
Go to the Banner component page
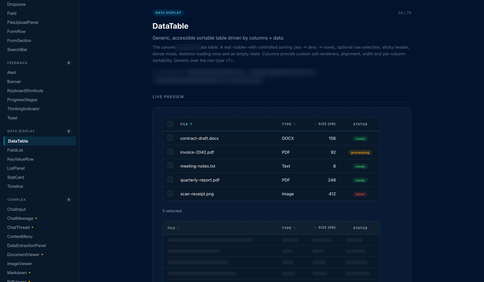point(14,82)
